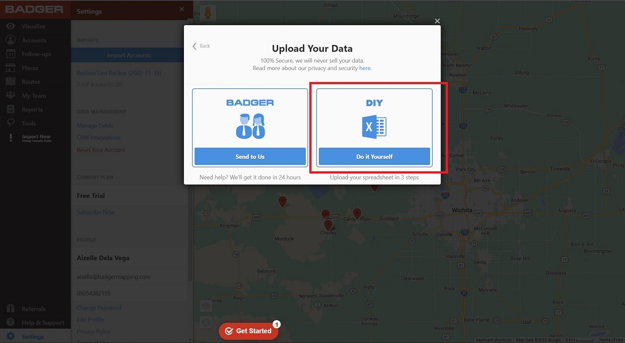The width and height of the screenshot is (625, 343).
Task: Click 'Total accounts: 20' text
Action: [99, 84]
